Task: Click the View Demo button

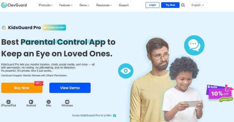Action: pos(70,88)
